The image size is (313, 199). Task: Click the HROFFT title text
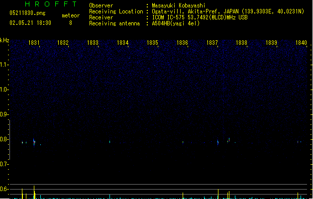coord(51,4)
